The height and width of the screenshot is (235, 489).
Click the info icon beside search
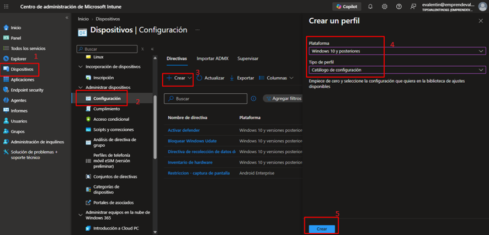pyautogui.click(x=253, y=99)
